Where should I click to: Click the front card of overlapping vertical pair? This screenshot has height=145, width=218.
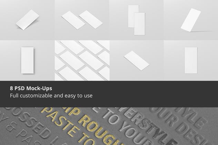(x=140, y=24)
